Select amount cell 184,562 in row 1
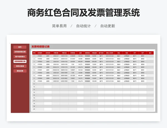Screen dimensions: 167x128 pyautogui.click(x=80, y=56)
